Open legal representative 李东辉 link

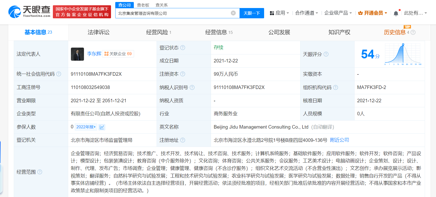coord(94,54)
